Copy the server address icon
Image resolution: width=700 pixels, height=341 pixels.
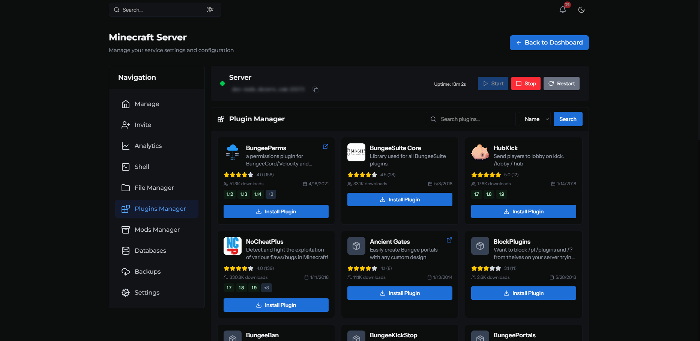[315, 89]
